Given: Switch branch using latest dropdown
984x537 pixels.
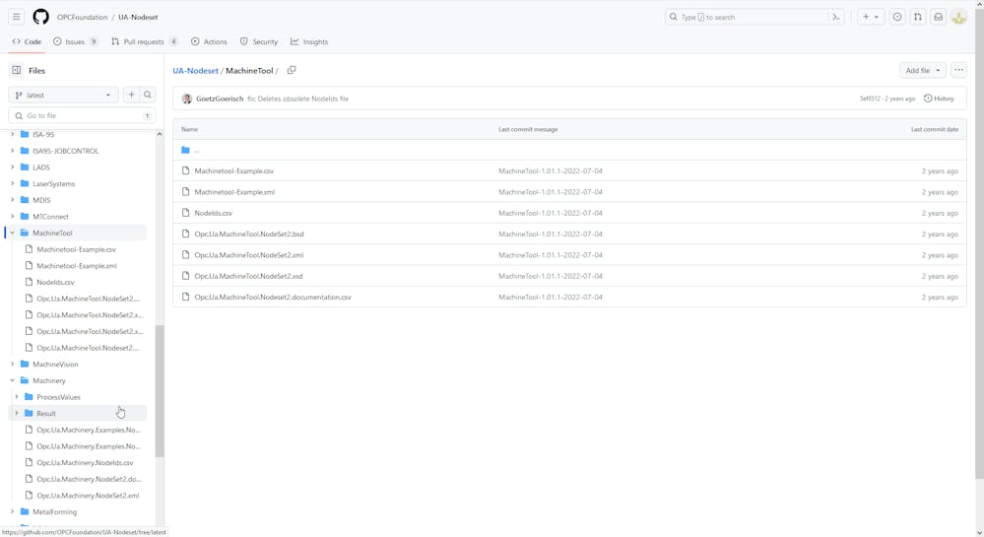Looking at the screenshot, I should pyautogui.click(x=63, y=95).
